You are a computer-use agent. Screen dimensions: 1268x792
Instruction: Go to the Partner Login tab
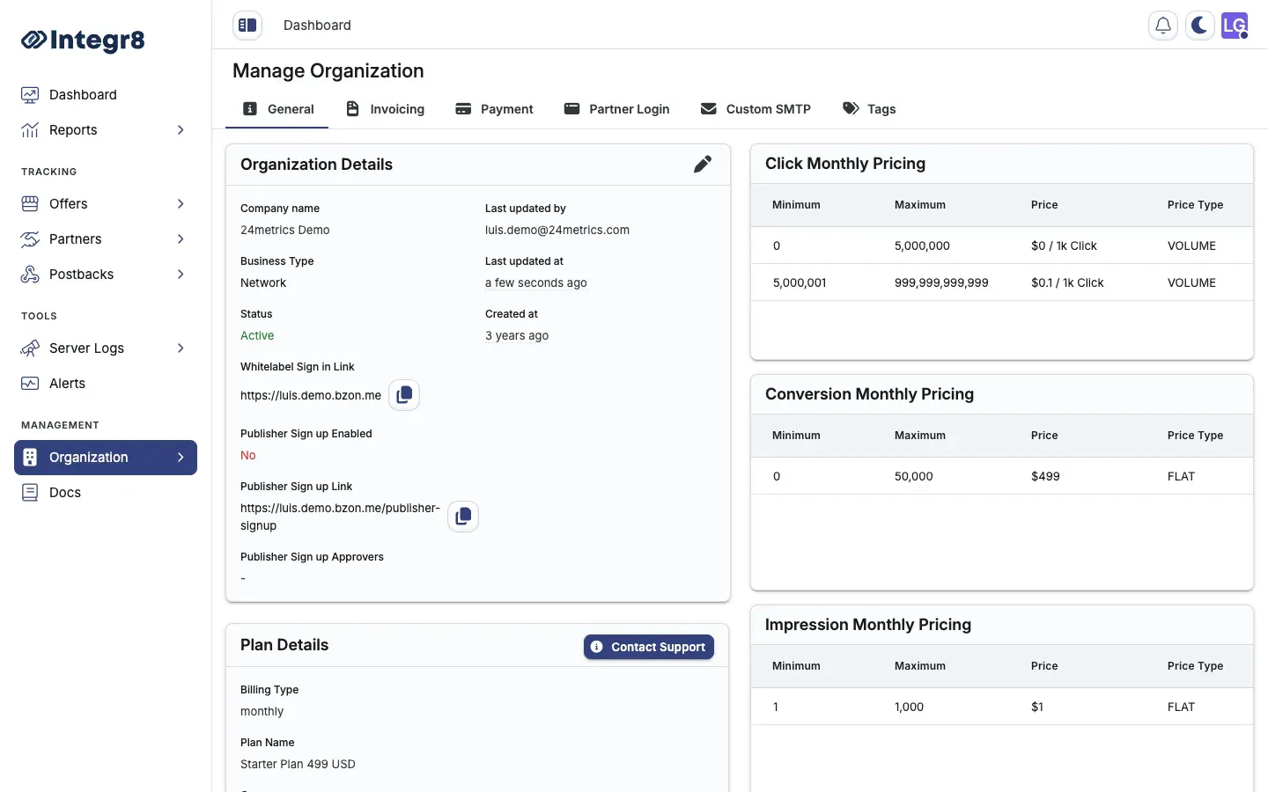click(x=616, y=109)
